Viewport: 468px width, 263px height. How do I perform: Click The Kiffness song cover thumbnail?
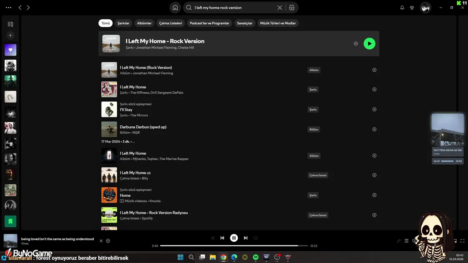[109, 89]
